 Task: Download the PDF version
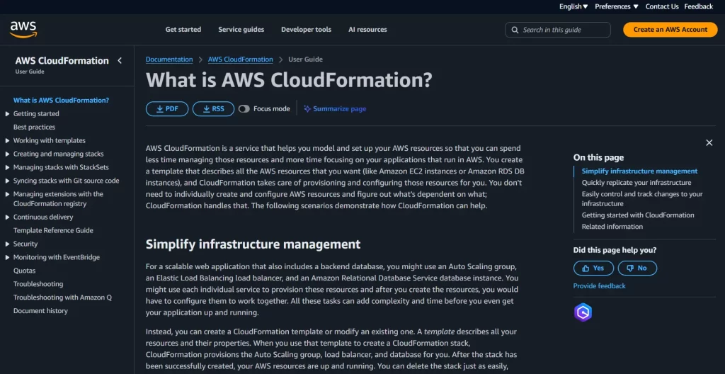click(x=167, y=109)
